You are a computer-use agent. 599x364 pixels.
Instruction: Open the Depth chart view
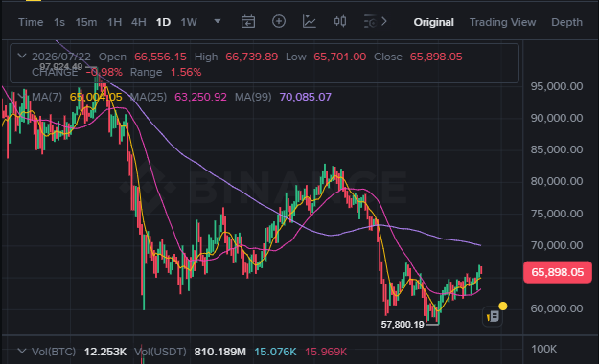566,23
